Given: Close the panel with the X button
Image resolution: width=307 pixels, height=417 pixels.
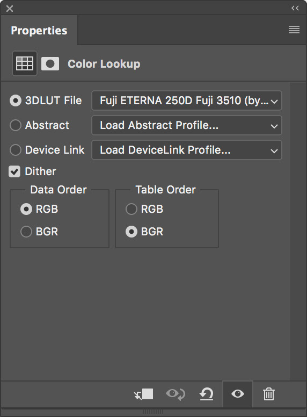Looking at the screenshot, I should [x=10, y=9].
